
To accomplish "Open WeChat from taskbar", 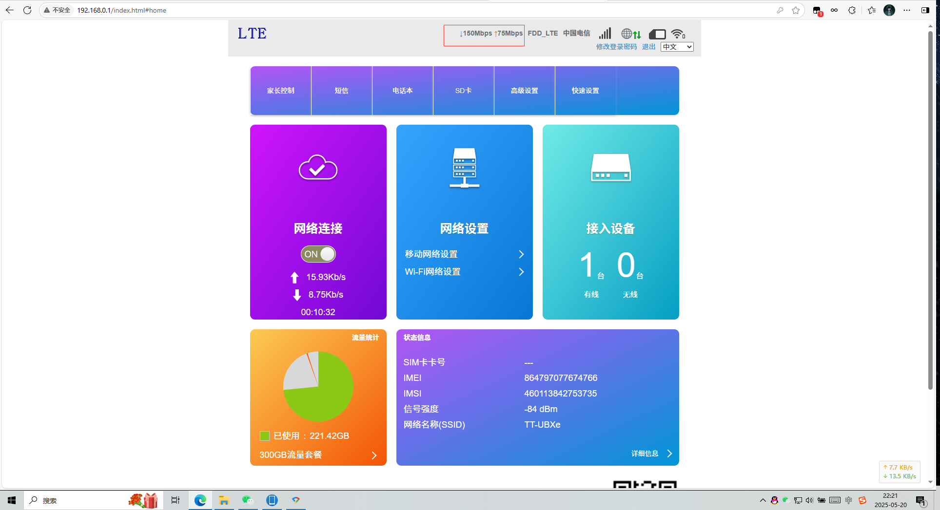I will tap(248, 500).
